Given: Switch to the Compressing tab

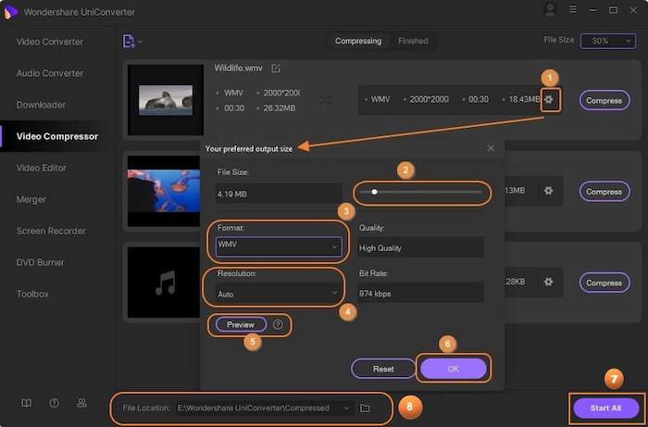Looking at the screenshot, I should pyautogui.click(x=358, y=41).
